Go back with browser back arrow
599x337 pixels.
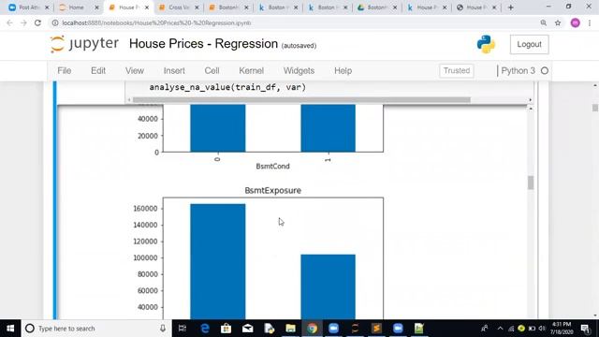[x=9, y=22]
